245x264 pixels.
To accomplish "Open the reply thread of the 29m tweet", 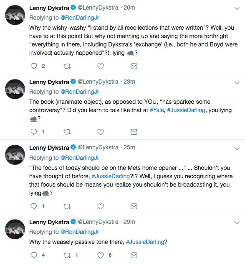I will 34,255.
